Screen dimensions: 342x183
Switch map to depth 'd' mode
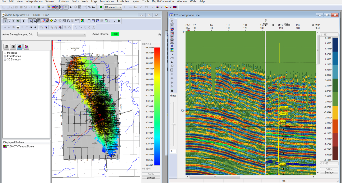click(14, 21)
